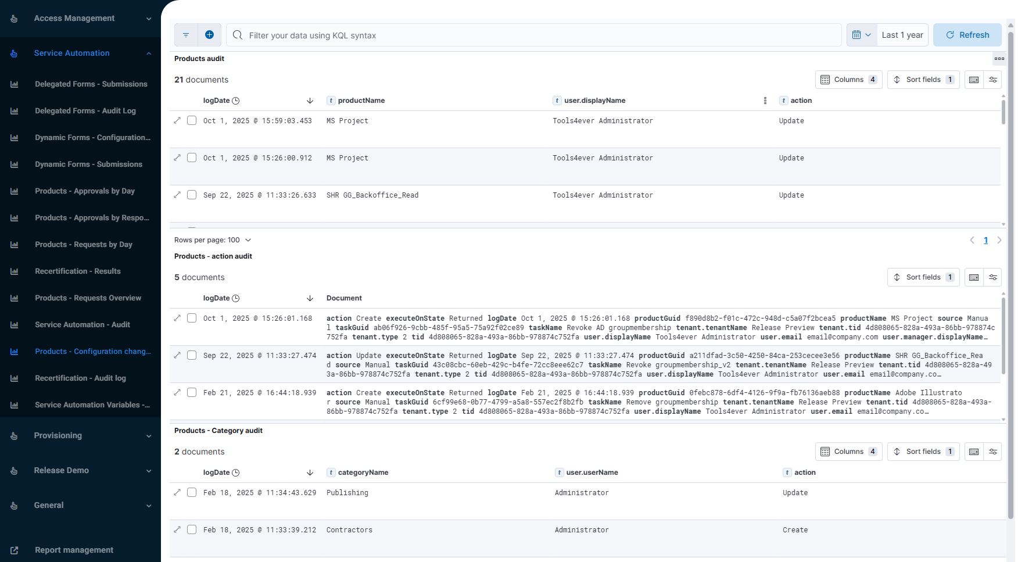Click the filter toggle icon beside search bar
The height and width of the screenshot is (562, 1018).
click(x=186, y=35)
